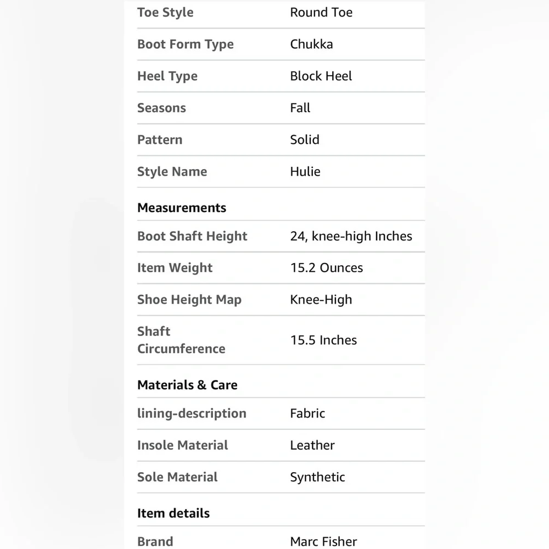549x549 pixels.
Task: Select the Seasons row label
Action: (x=161, y=108)
